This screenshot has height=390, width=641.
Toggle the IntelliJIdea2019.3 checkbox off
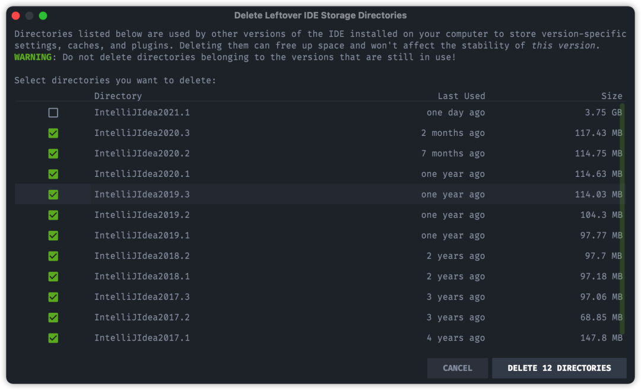[x=53, y=195]
